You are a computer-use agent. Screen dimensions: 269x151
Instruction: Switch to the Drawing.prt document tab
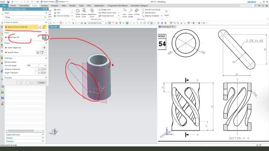click(x=167, y=27)
